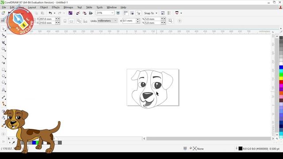
Task: Click the black outline color in status bar
Action: pyautogui.click(x=241, y=148)
